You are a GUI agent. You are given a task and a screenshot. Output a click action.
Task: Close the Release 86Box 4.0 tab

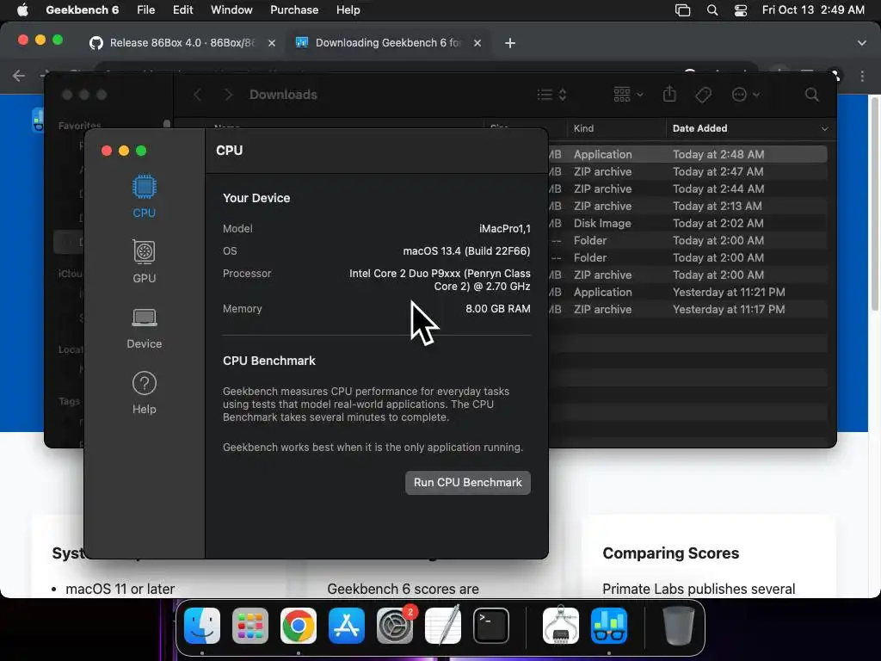(272, 43)
